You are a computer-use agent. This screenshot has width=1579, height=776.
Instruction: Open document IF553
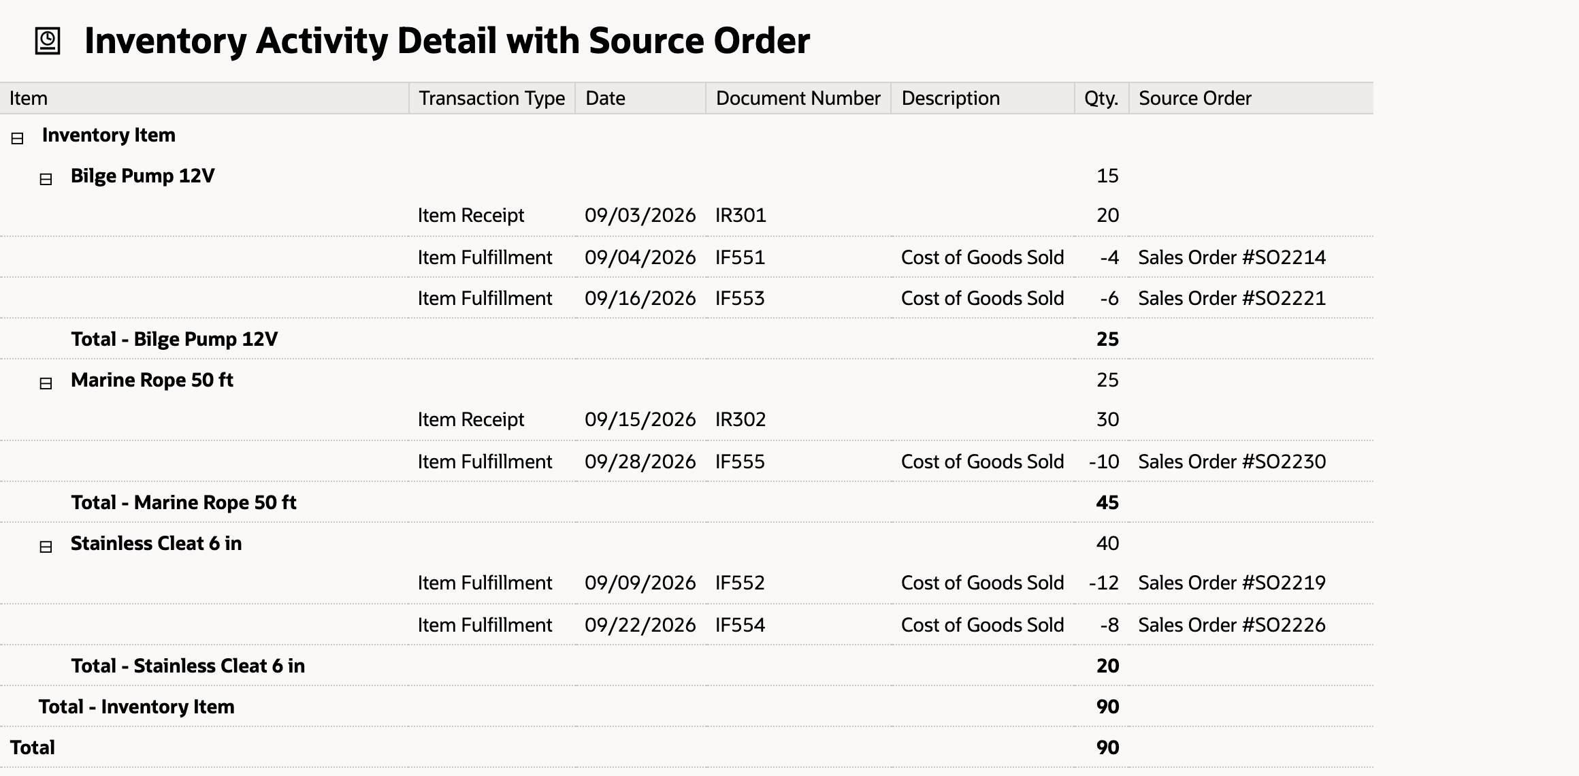(x=740, y=298)
